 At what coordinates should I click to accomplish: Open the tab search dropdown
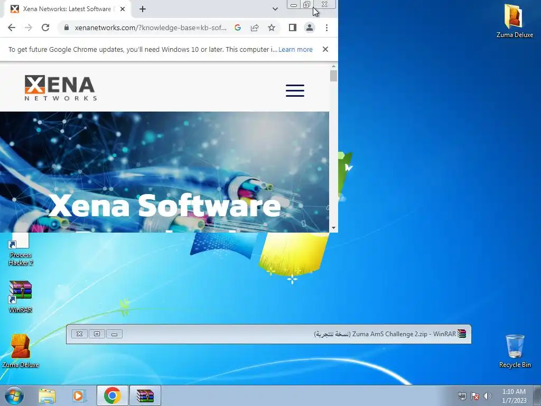point(275,9)
